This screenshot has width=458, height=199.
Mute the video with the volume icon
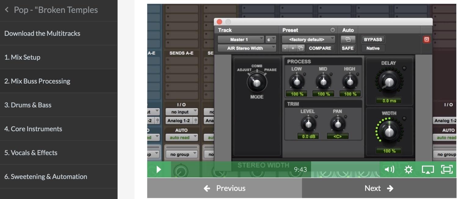pyautogui.click(x=389, y=169)
